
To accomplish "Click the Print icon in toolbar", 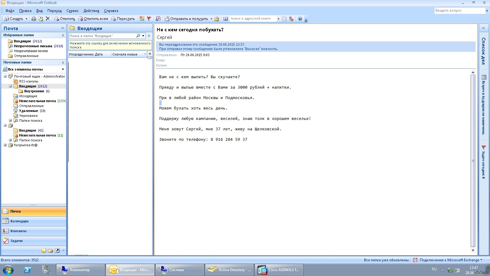I will point(34,19).
